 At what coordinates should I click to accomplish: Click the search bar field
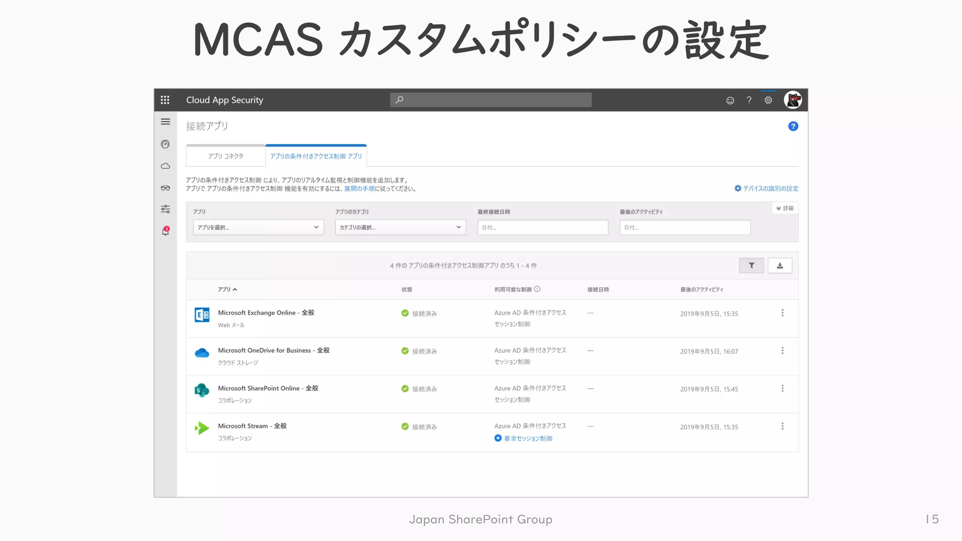click(x=490, y=100)
